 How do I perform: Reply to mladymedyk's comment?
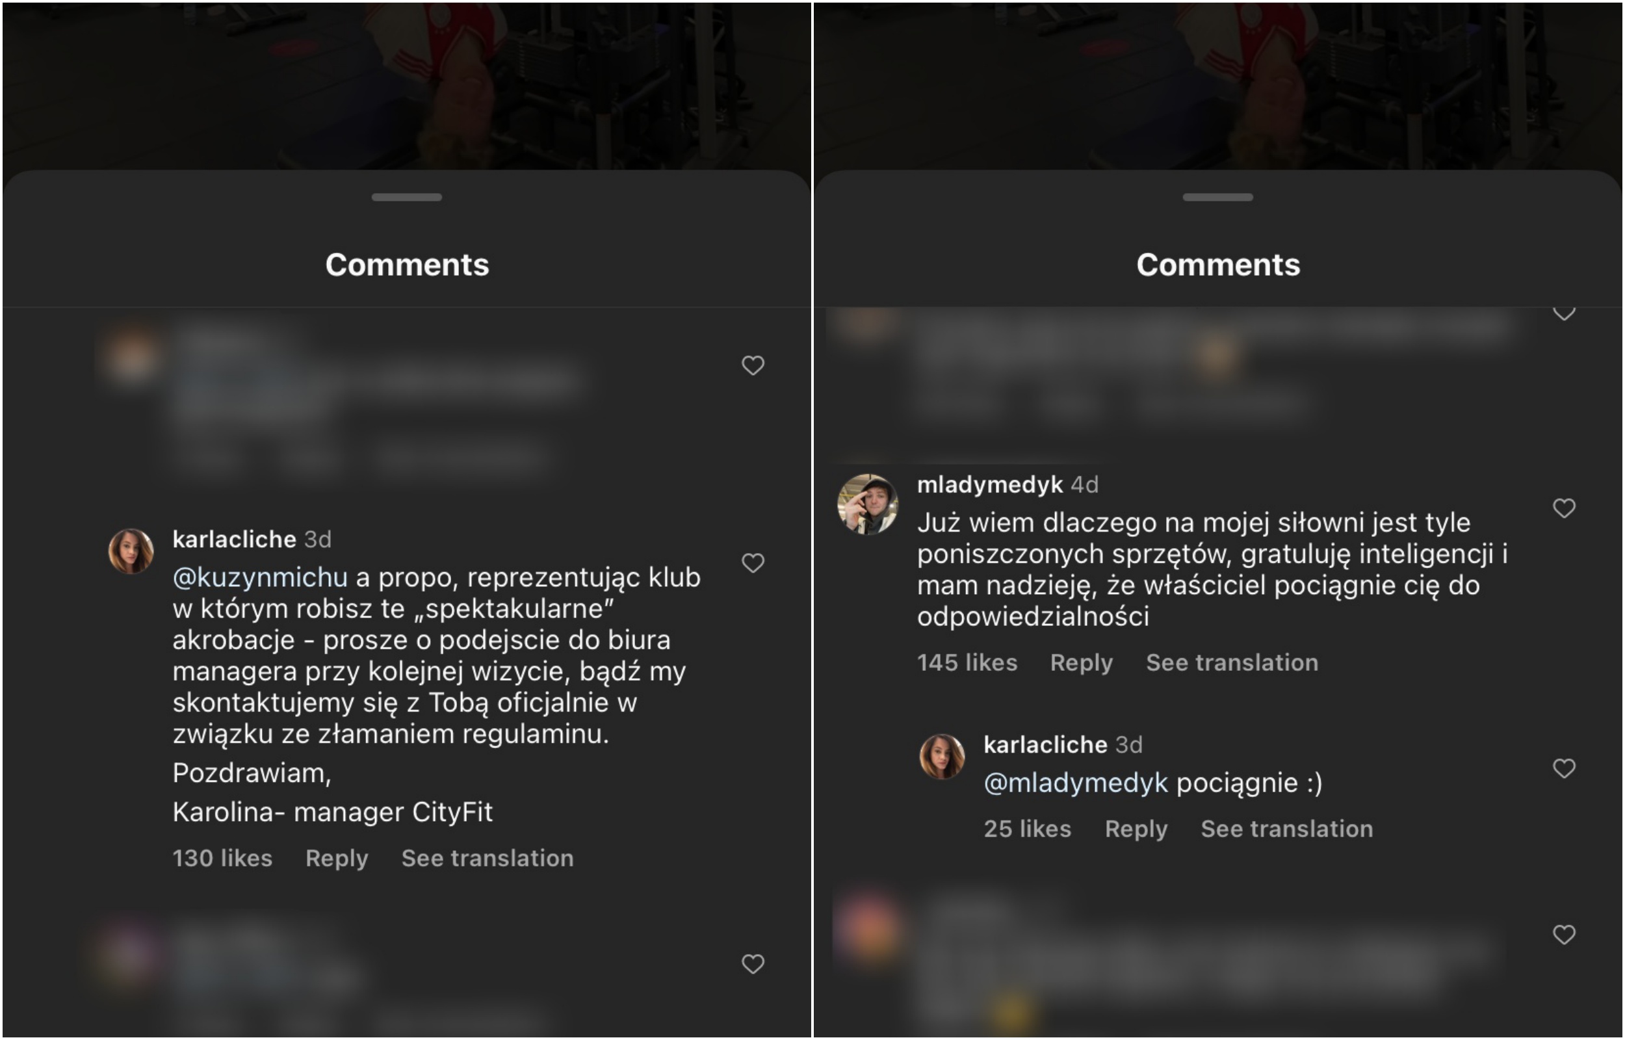(1082, 663)
